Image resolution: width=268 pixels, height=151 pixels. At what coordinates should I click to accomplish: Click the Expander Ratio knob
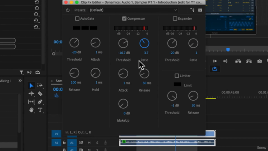coord(193,43)
